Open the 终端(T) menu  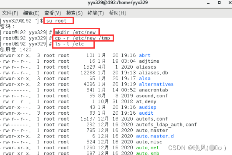point(96,13)
